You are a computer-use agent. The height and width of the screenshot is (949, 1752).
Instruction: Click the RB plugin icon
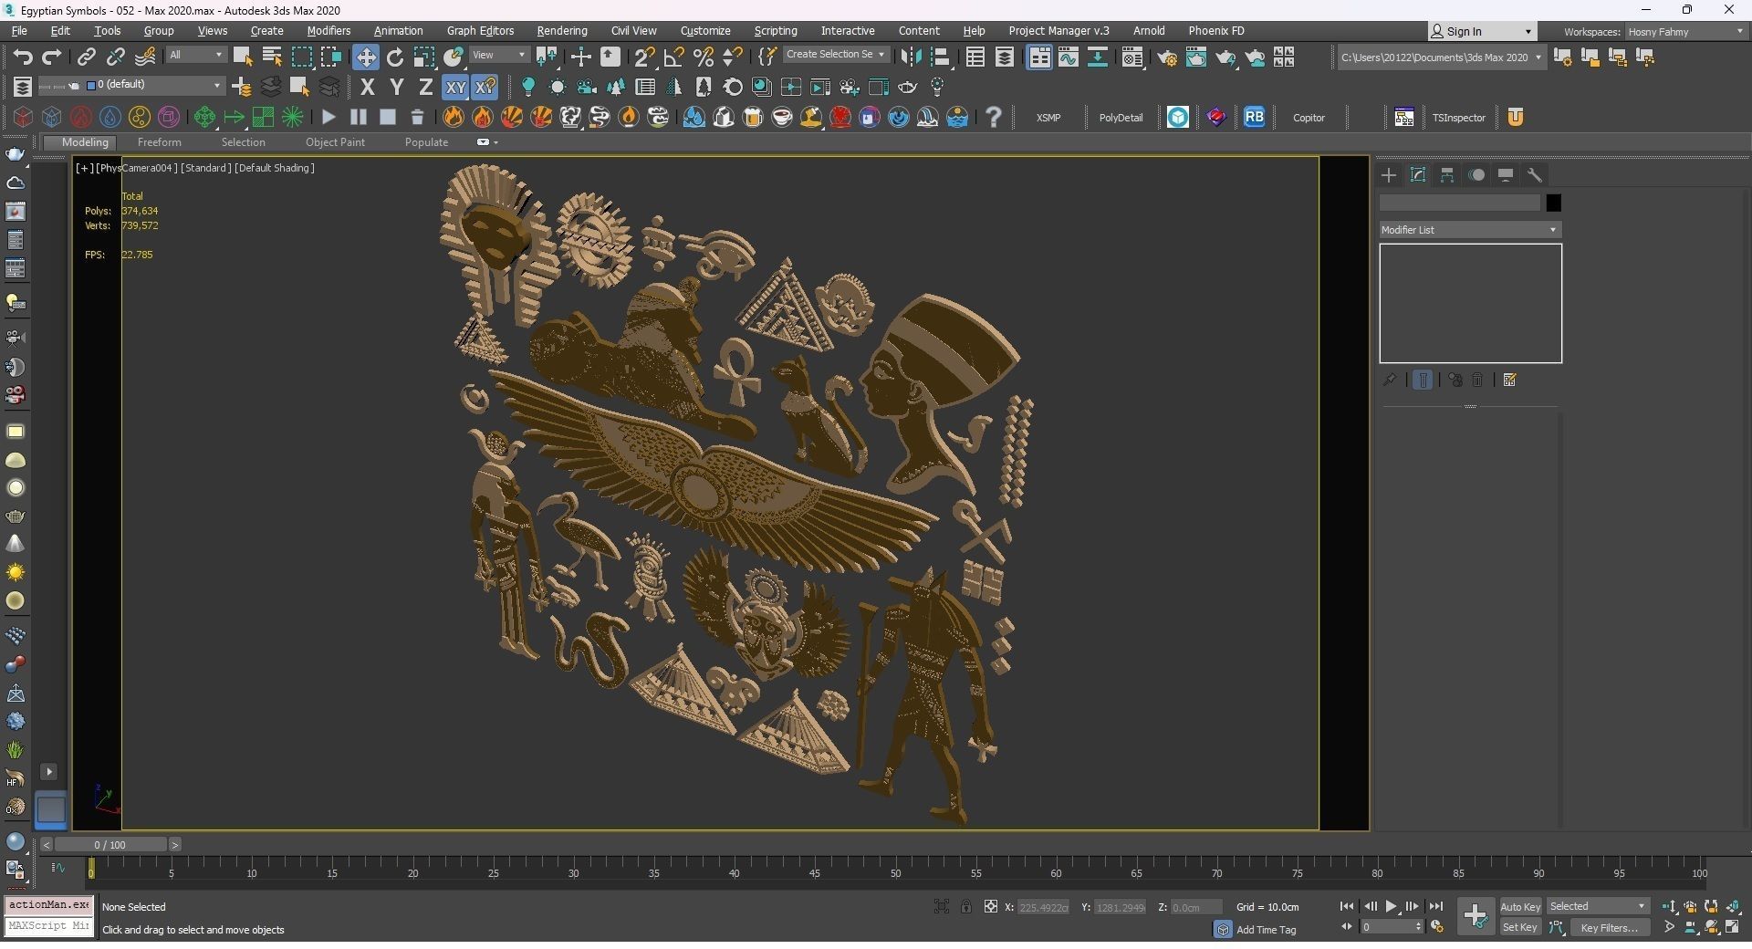click(x=1254, y=117)
